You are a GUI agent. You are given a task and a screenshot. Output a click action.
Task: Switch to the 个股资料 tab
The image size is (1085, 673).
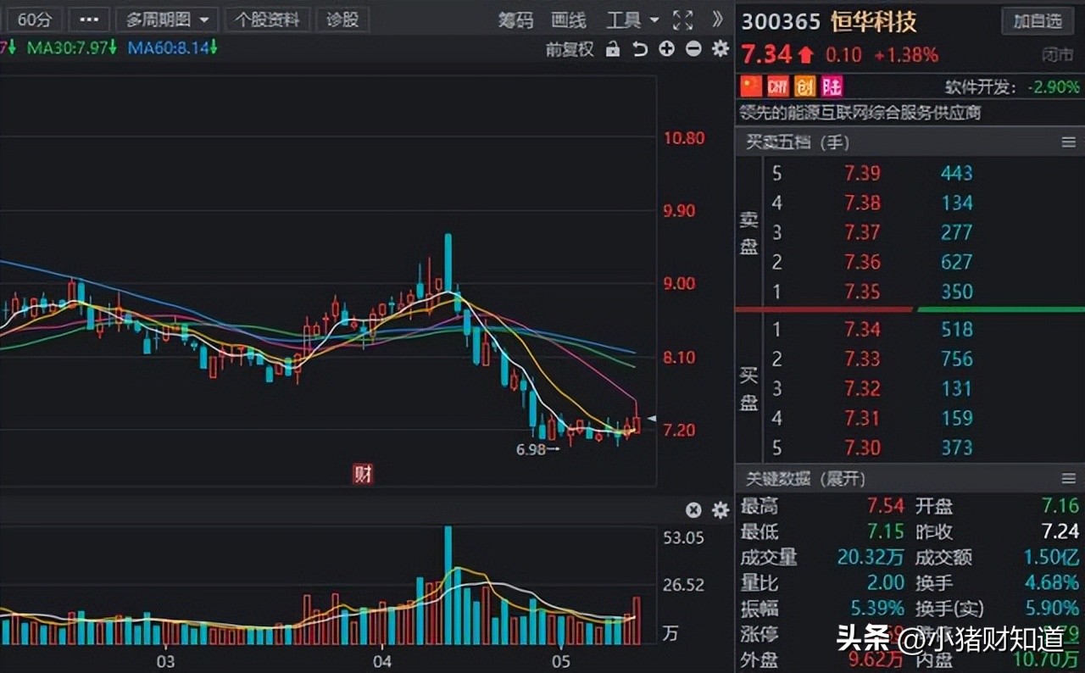pos(268,19)
